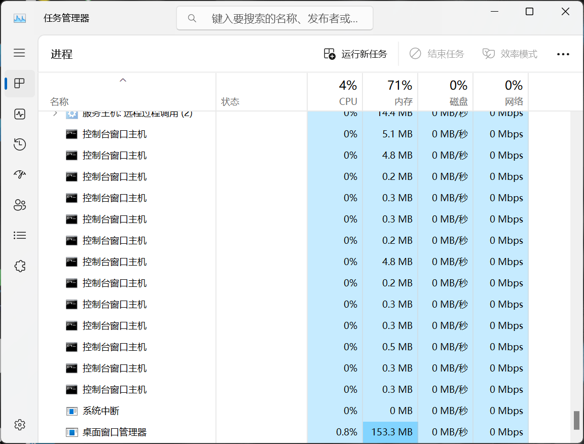Open Task Manager settings gear

[19, 425]
